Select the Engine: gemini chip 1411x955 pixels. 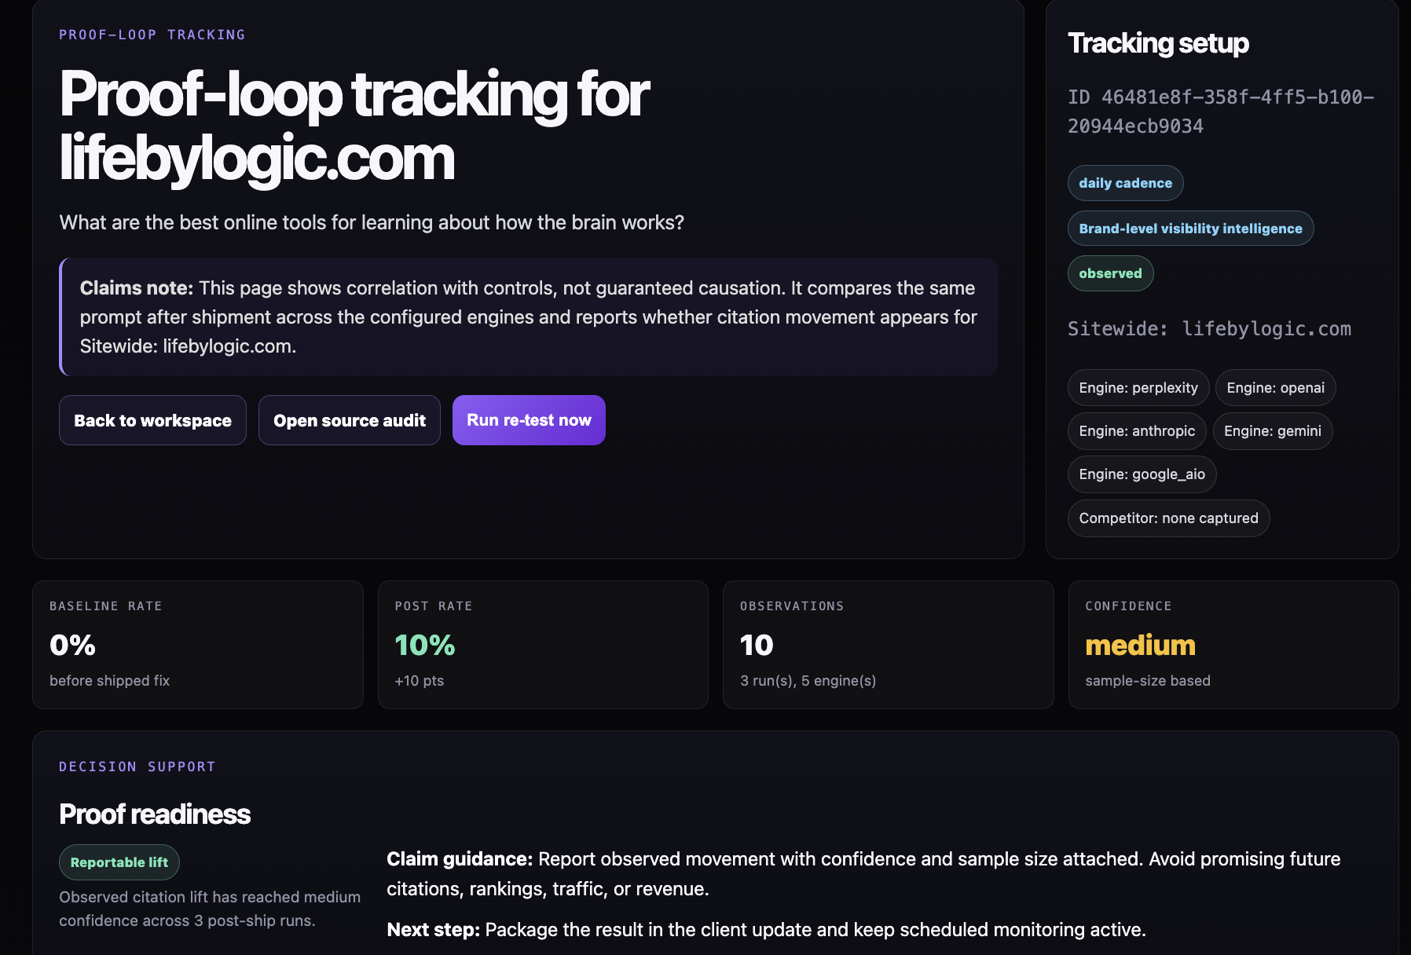click(x=1273, y=431)
